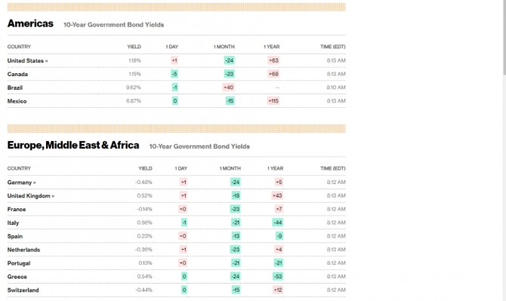Click the Canada country row label

(17, 74)
